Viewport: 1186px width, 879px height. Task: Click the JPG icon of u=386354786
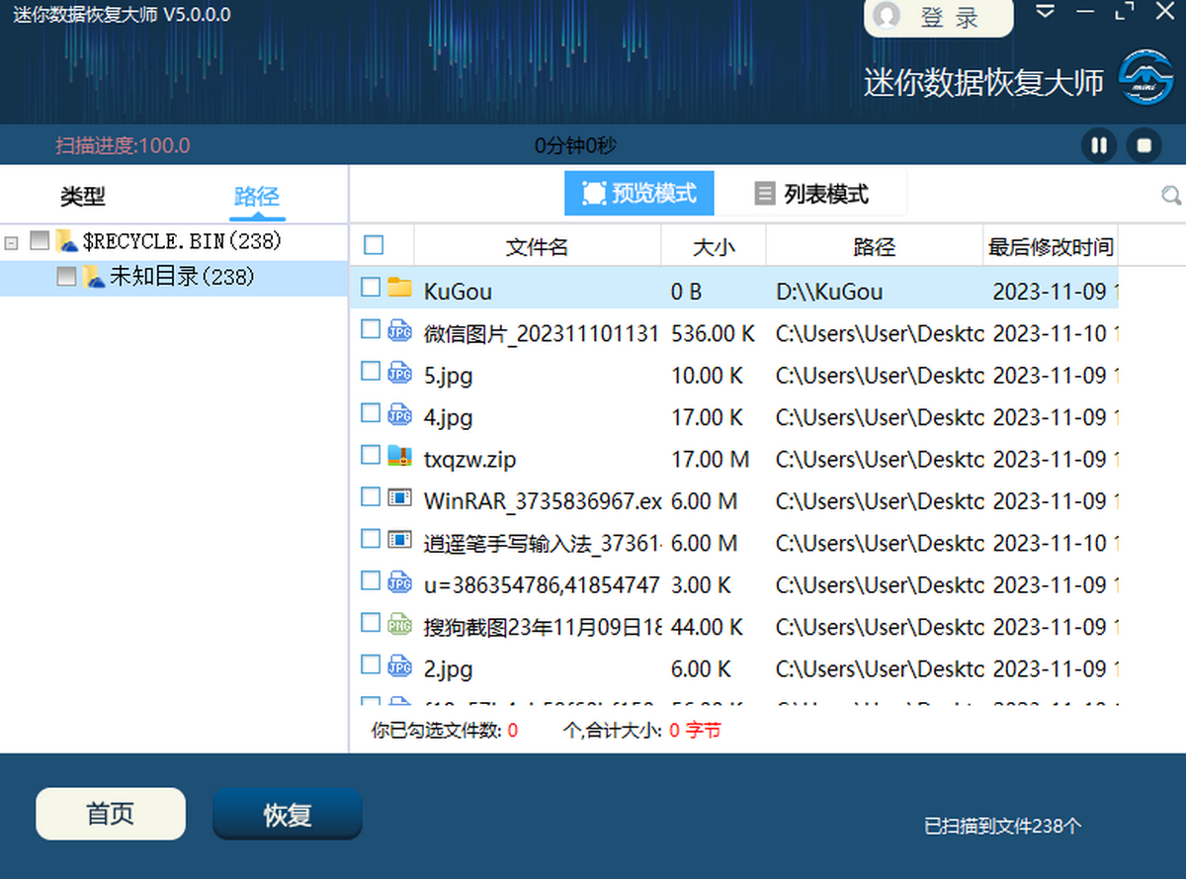399,581
